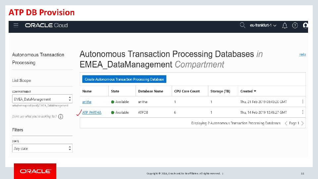Open the help question mark icon
Image resolution: width=318 pixels, height=179 pixels.
point(295,26)
